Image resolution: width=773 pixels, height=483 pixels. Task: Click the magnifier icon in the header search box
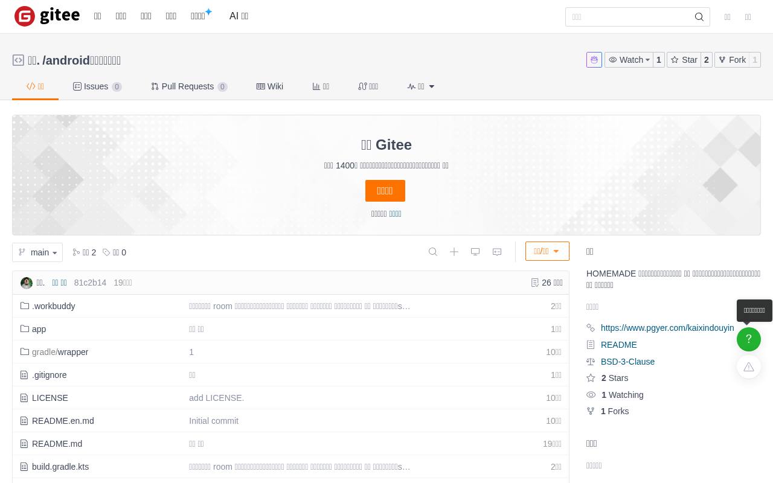[699, 17]
